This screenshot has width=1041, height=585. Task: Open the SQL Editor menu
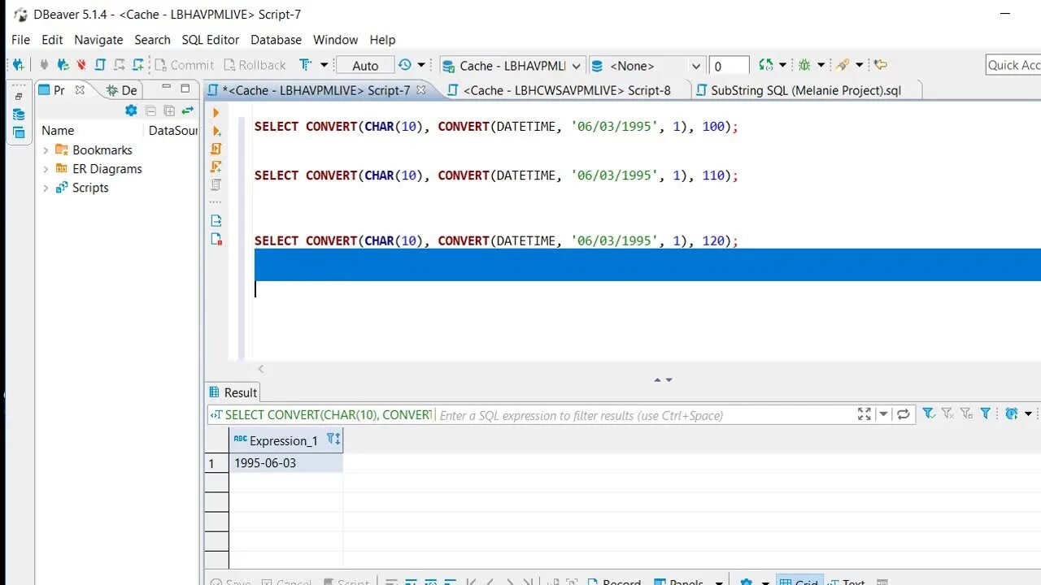211,39
